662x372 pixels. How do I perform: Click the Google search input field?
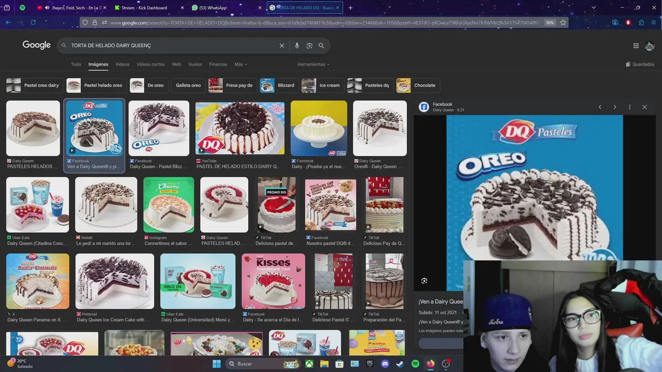click(173, 45)
